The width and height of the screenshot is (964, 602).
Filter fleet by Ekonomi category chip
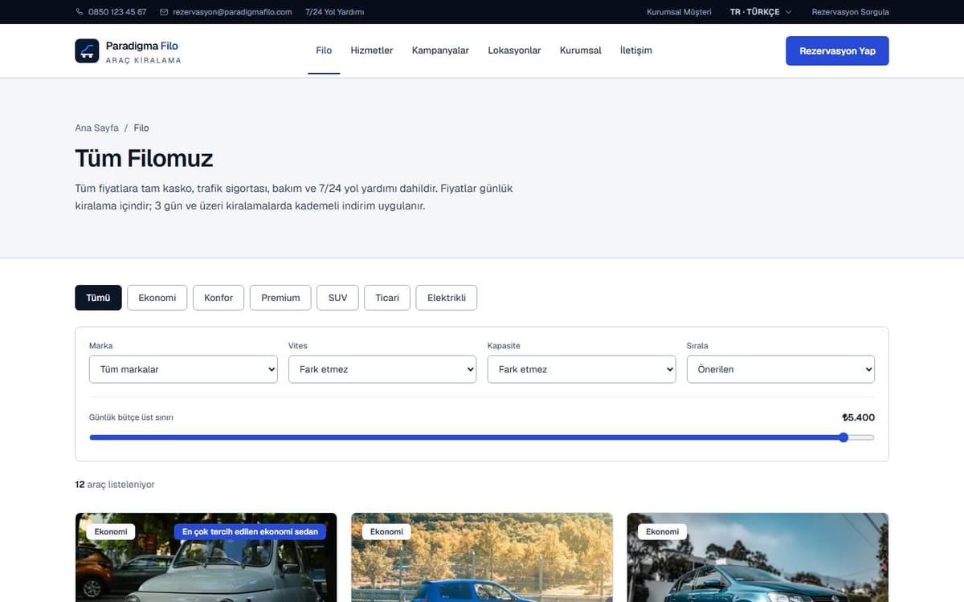(157, 298)
